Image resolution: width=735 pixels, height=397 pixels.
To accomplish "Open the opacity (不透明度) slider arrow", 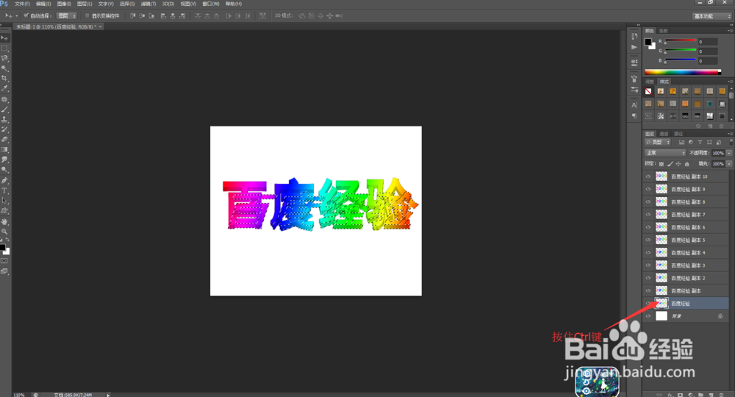I will coord(729,153).
